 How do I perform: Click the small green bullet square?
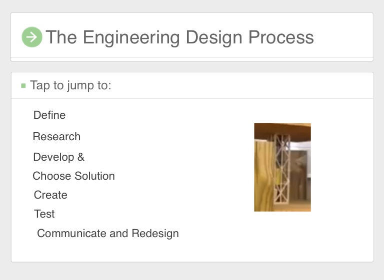pos(23,86)
